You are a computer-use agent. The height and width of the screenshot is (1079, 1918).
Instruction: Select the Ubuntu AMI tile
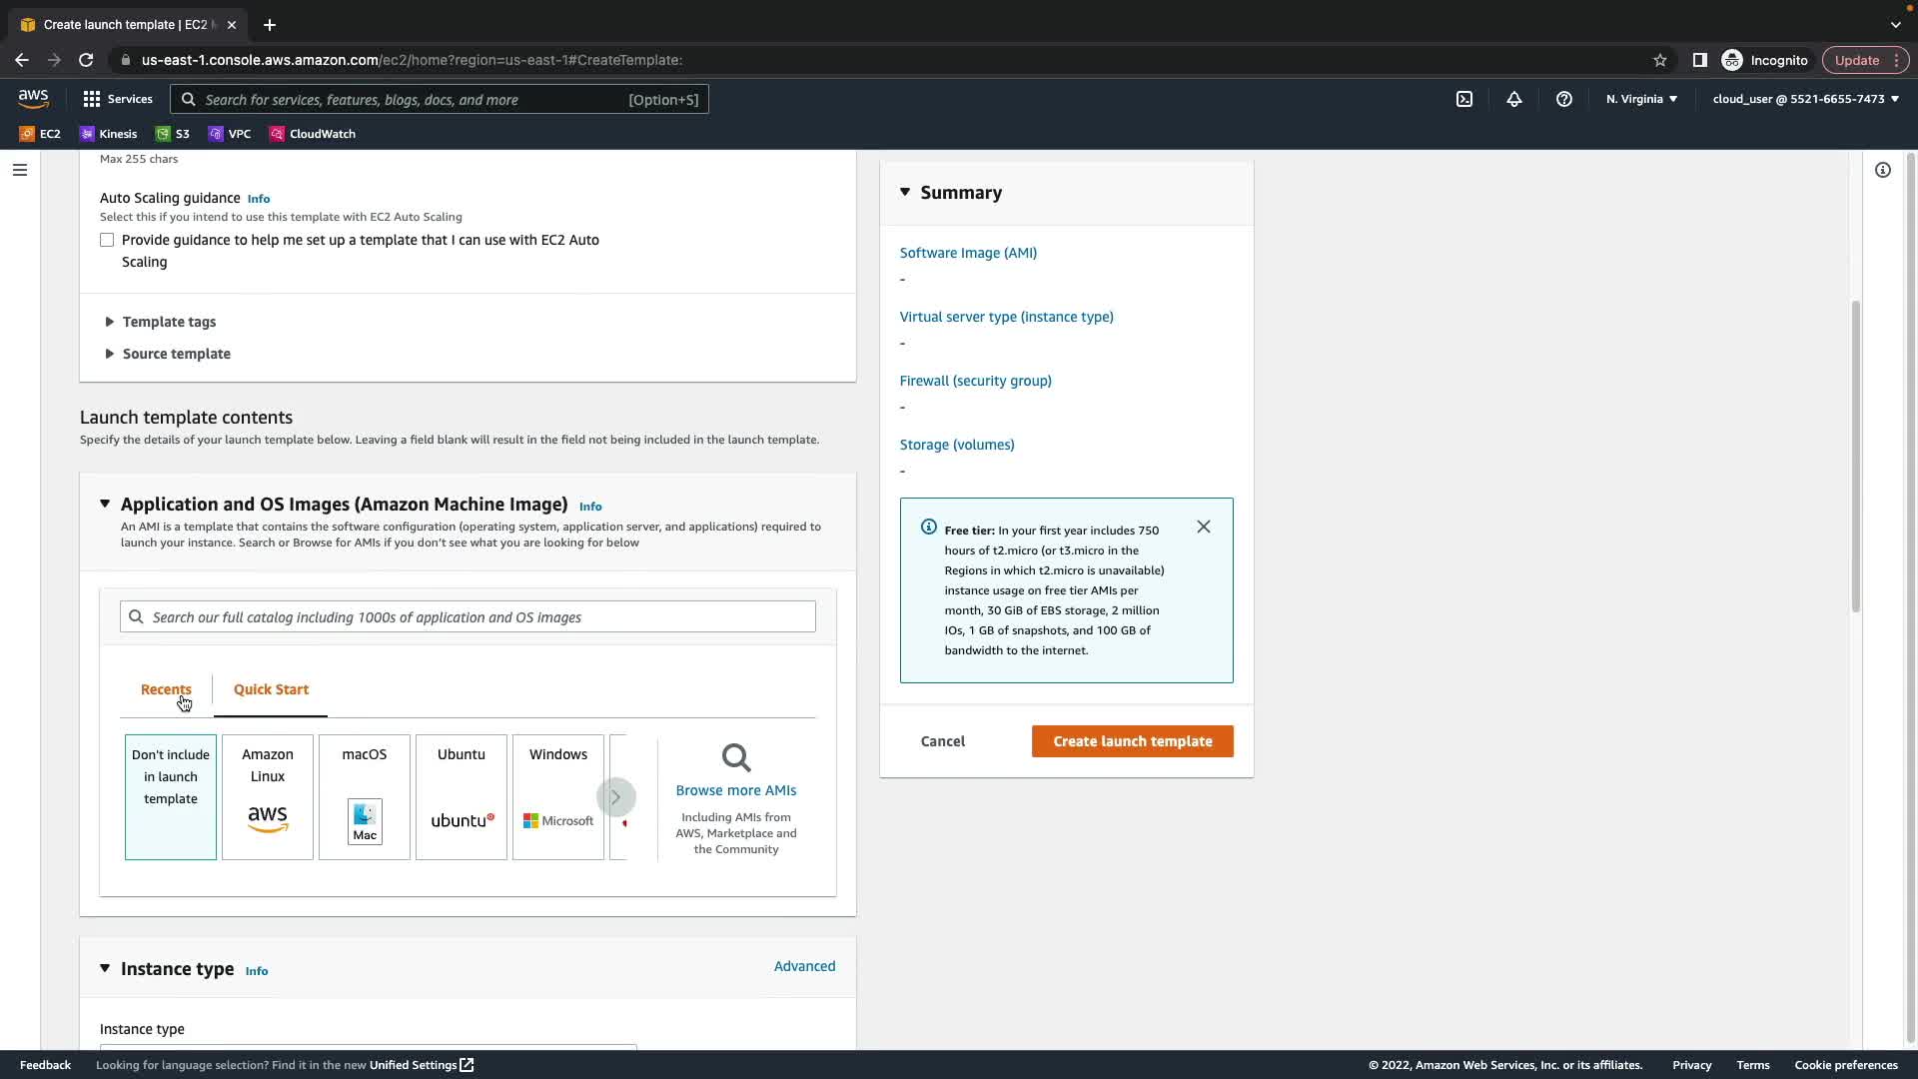462,796
